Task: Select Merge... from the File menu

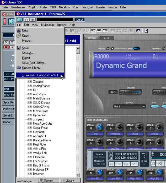Action: coord(40,41)
